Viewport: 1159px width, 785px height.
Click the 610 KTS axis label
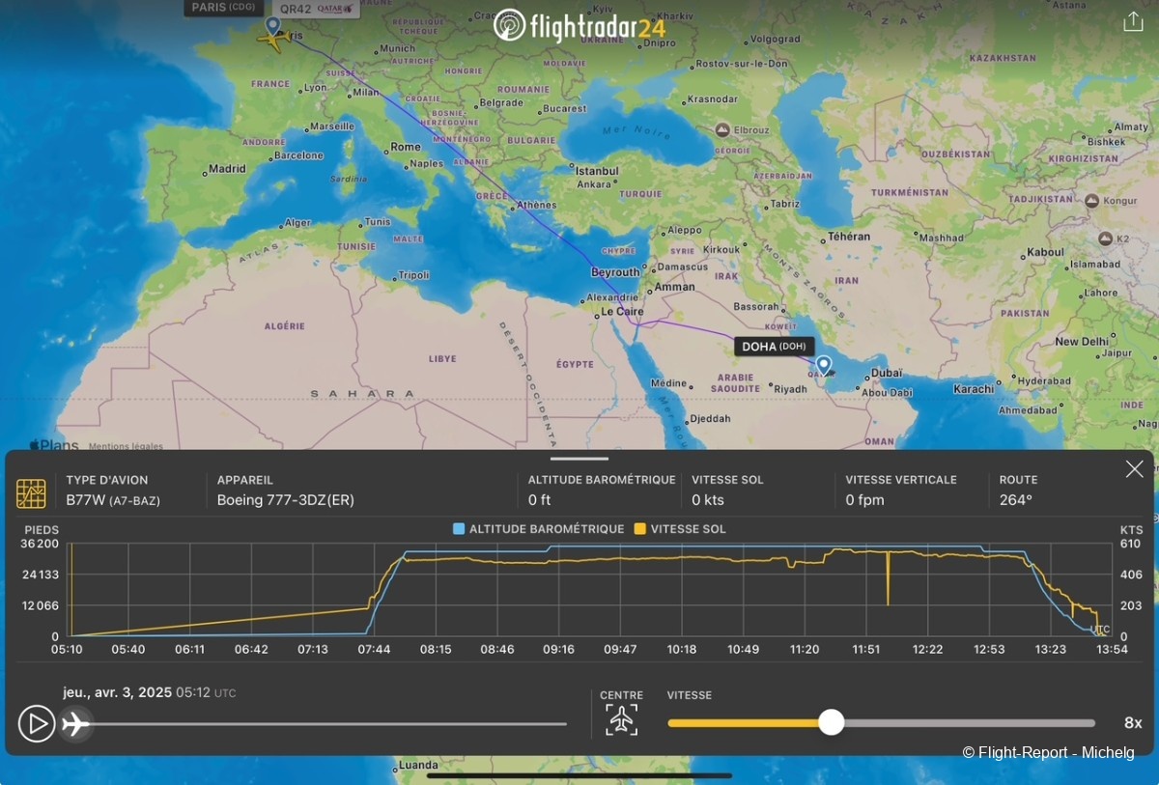click(1131, 545)
